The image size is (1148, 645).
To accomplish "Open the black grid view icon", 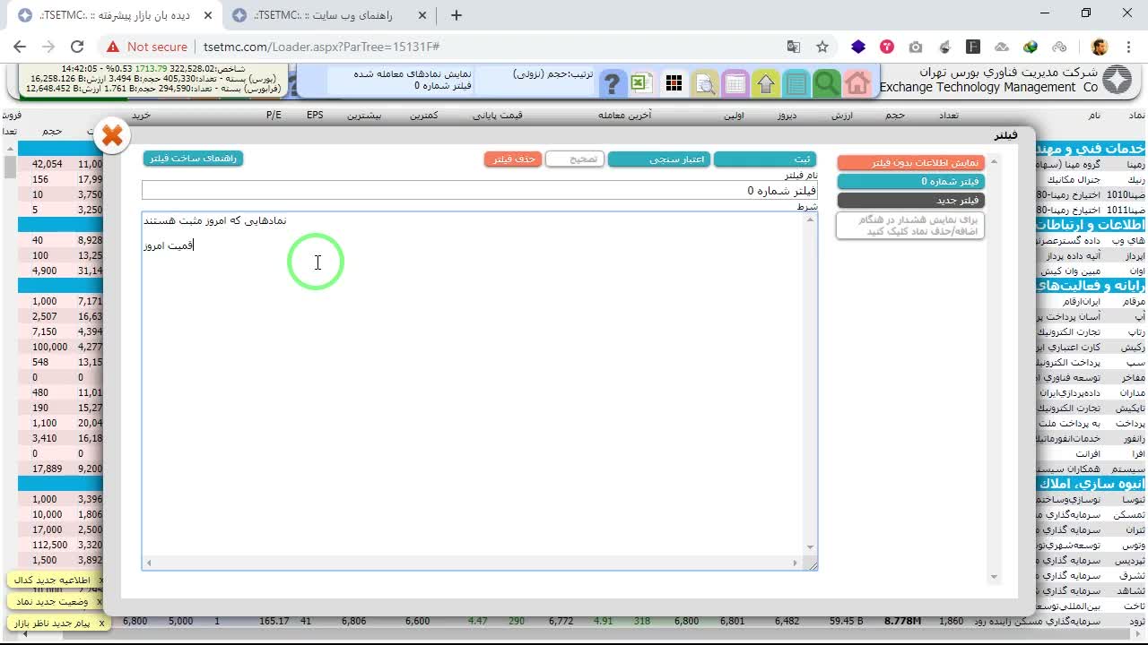I will pyautogui.click(x=674, y=84).
